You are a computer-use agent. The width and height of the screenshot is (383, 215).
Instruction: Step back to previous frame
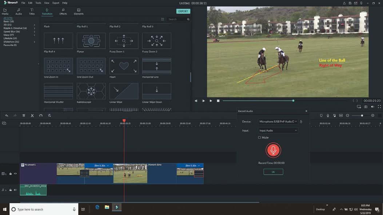pos(196,101)
